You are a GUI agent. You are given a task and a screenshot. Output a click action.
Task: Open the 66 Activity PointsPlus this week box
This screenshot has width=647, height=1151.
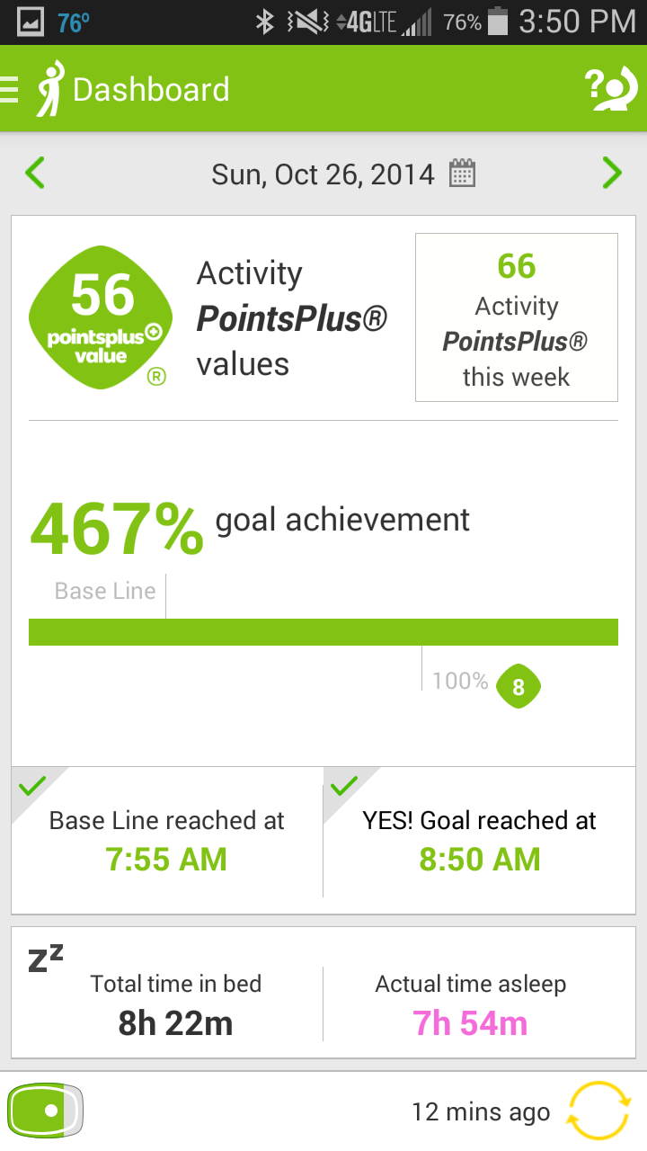click(516, 317)
